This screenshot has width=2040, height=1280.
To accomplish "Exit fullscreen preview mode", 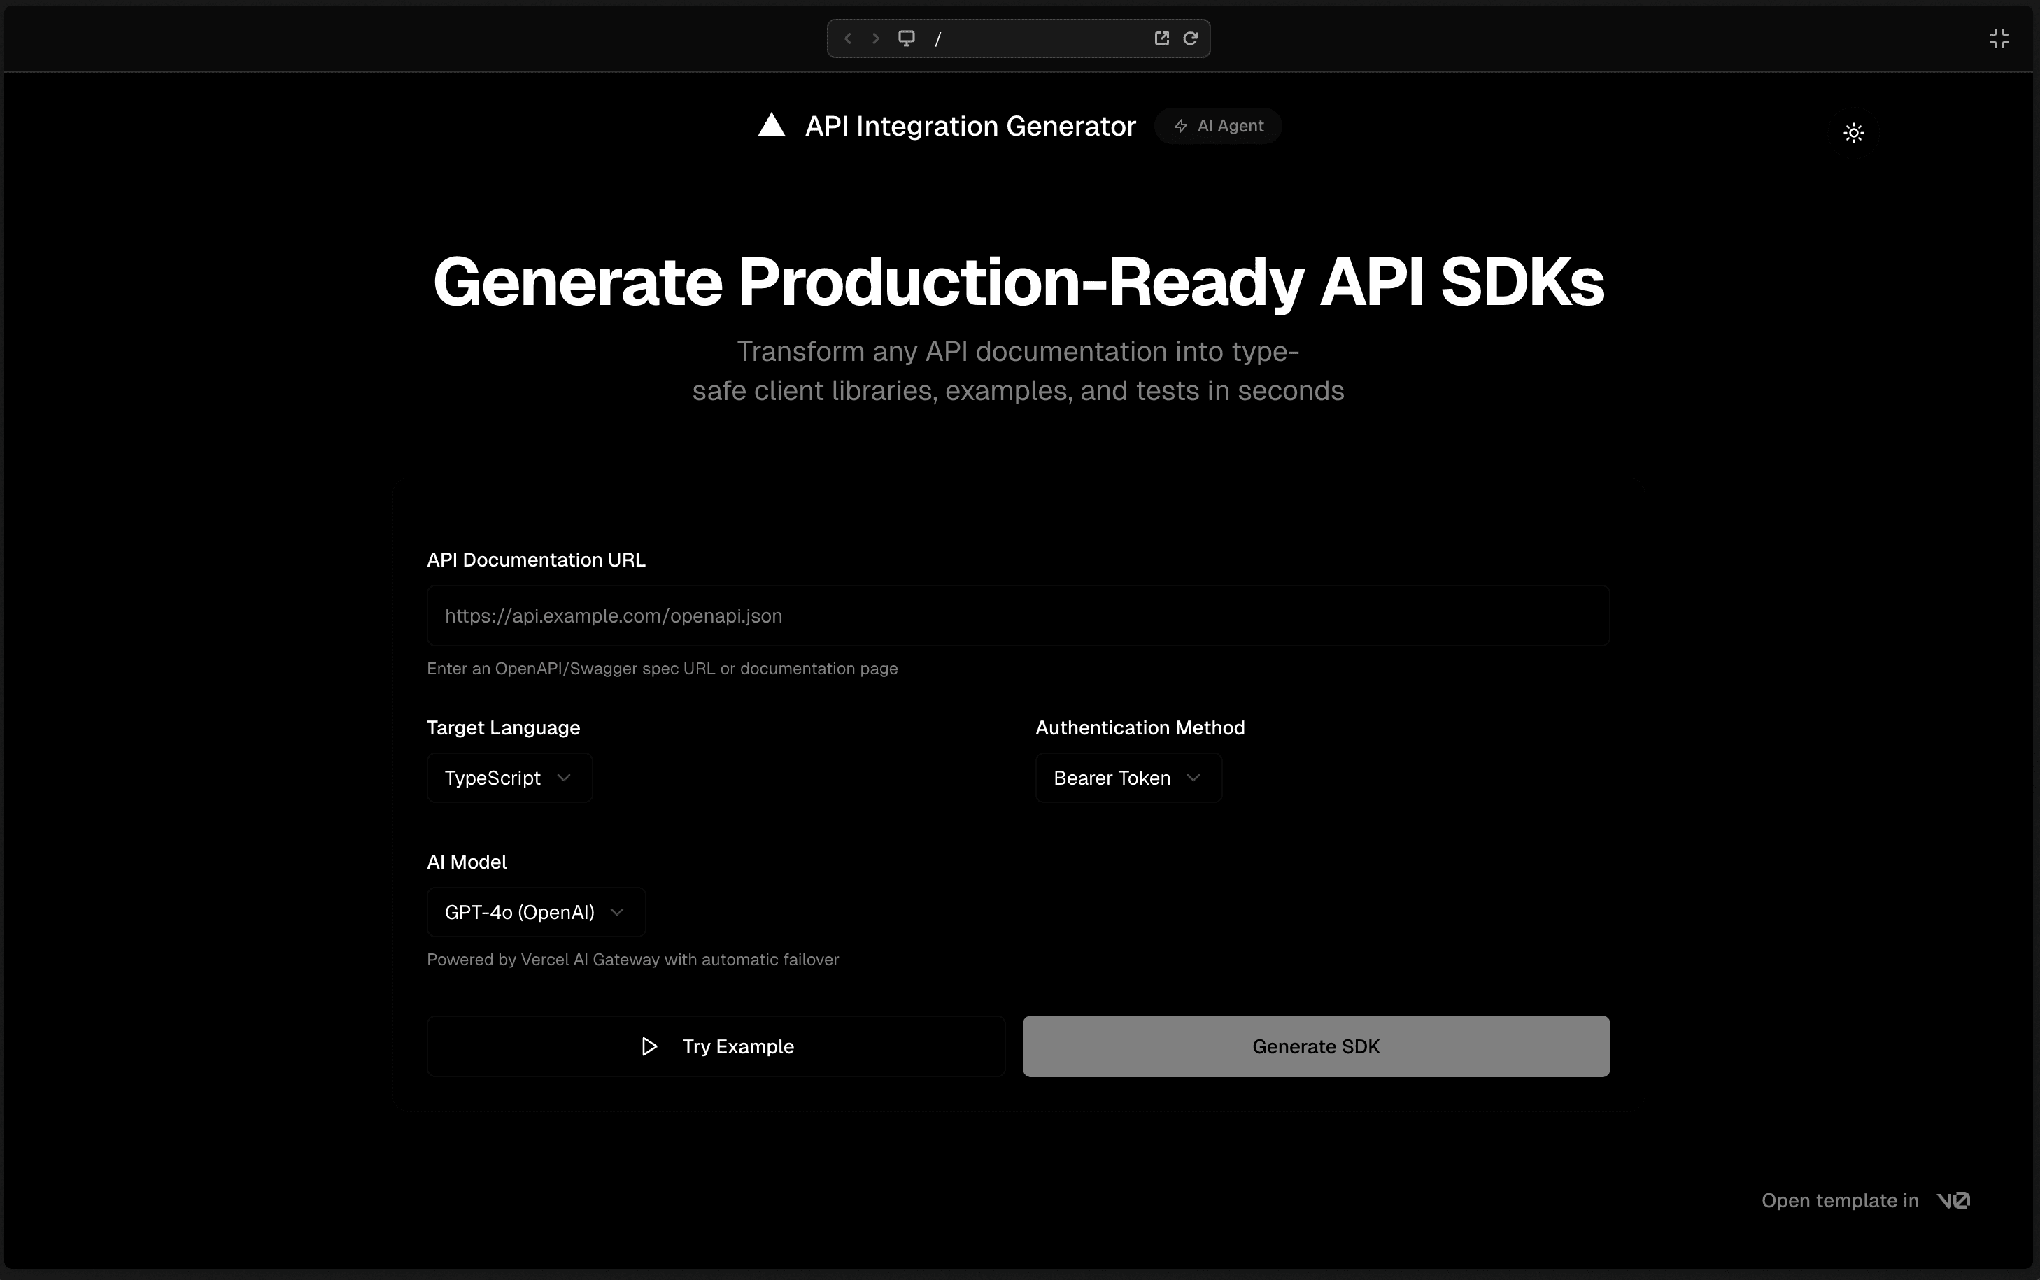I will [2000, 38].
